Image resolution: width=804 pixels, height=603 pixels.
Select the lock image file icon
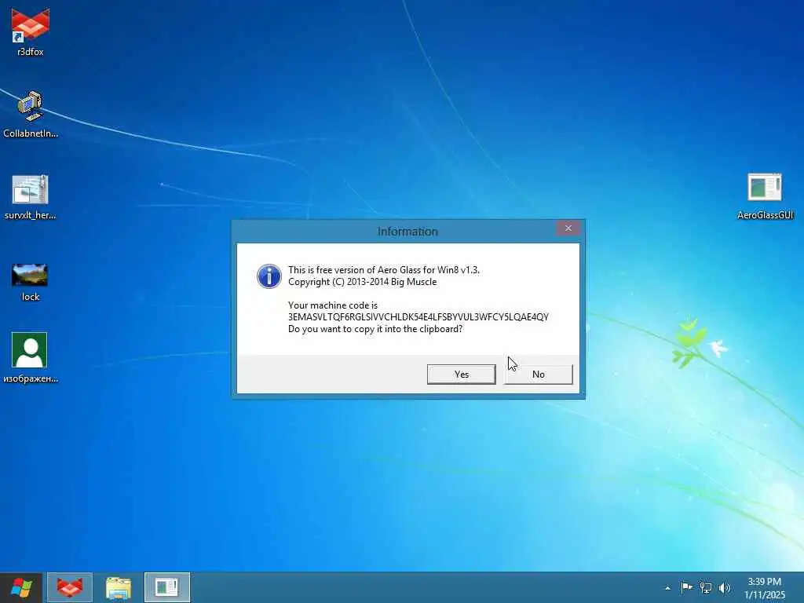coord(31,282)
